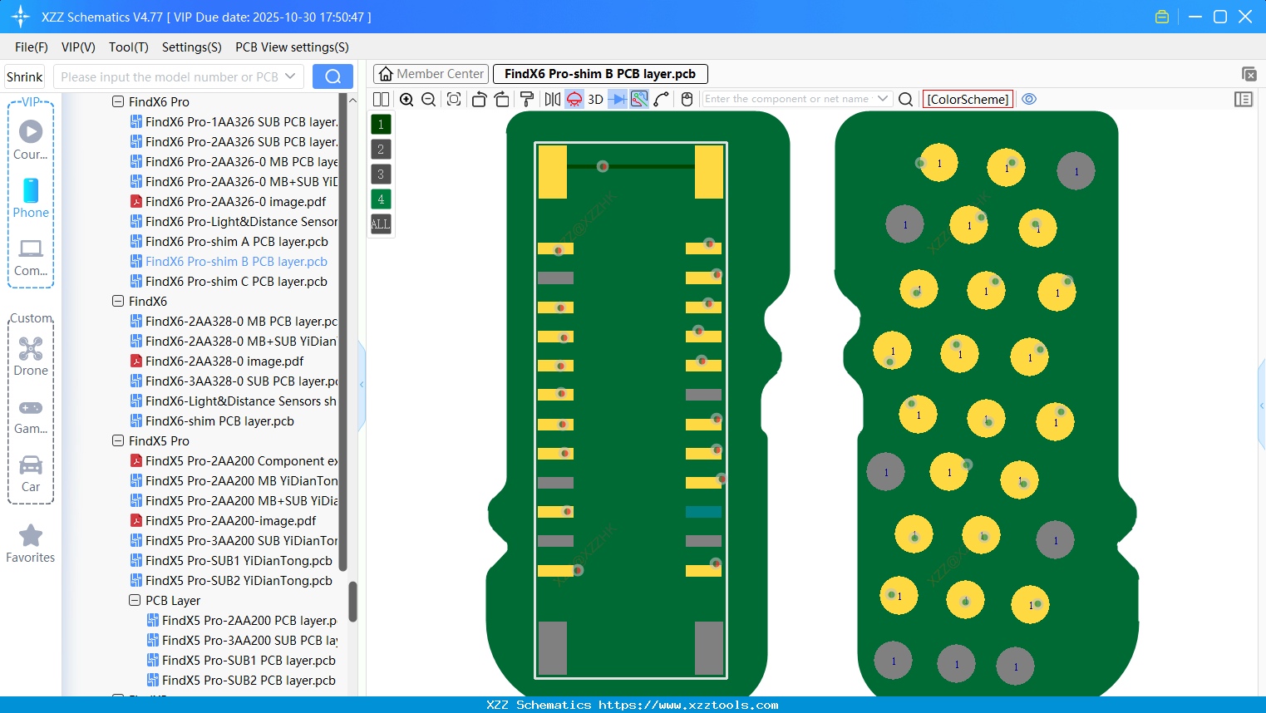
Task: Click the mouse settings icon
Action: 687,99
